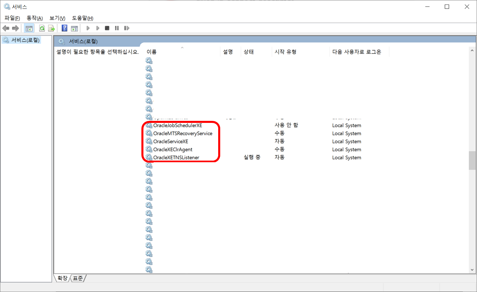The image size is (477, 292).
Task: Click gear icon of OracleJobSchedulerXE row
Action: [x=149, y=125]
